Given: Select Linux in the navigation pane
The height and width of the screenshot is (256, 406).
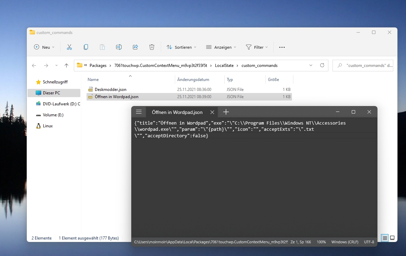Looking at the screenshot, I should click(48, 126).
